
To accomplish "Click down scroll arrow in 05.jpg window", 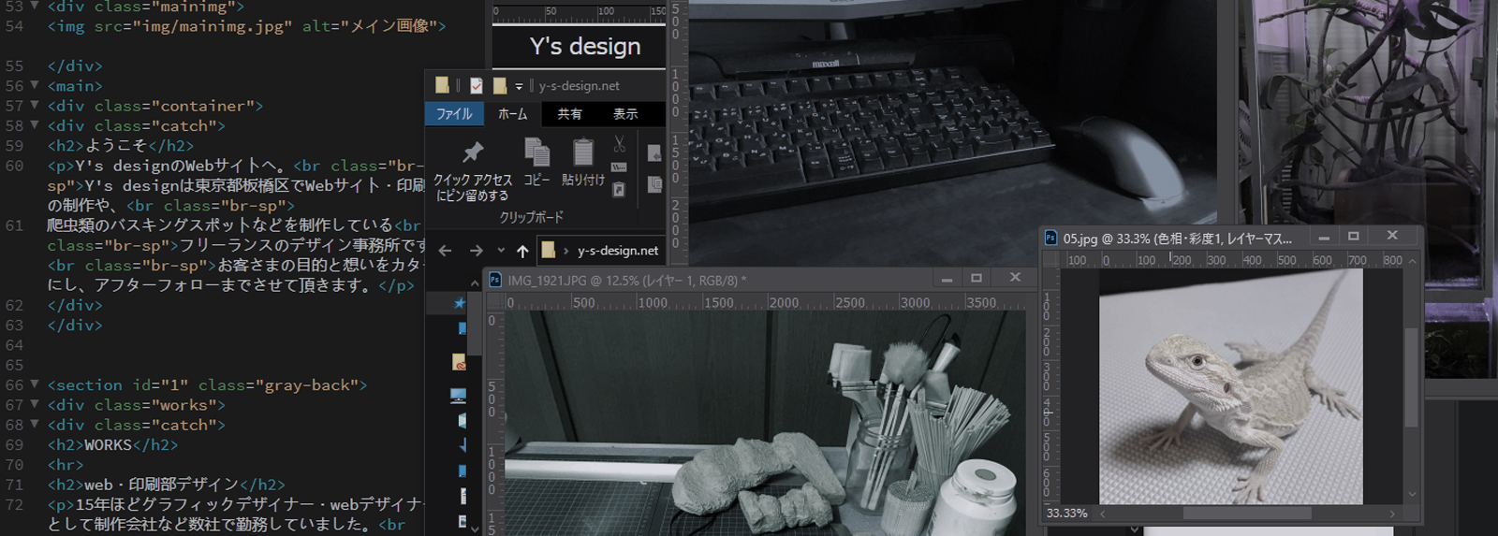I will tap(1412, 495).
